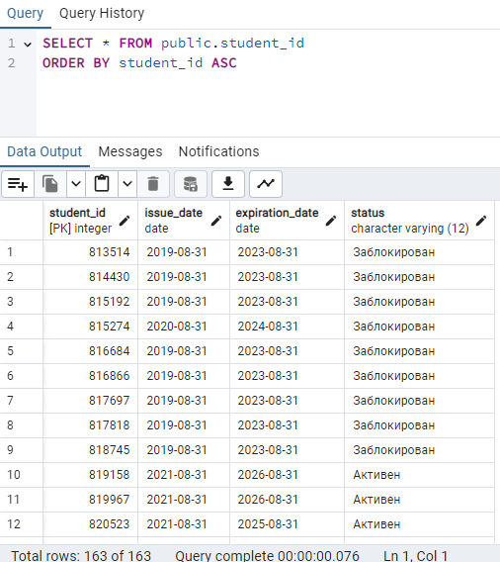Select row number 10 header
Screen dimensions: 500x562
coord(22,475)
